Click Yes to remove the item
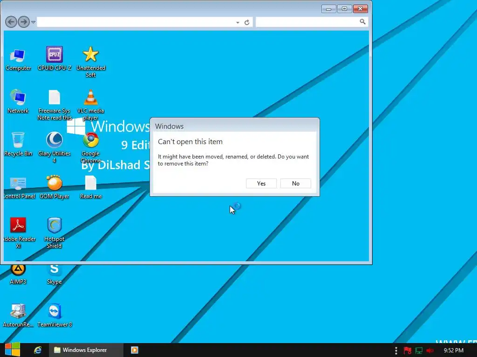 tap(261, 183)
